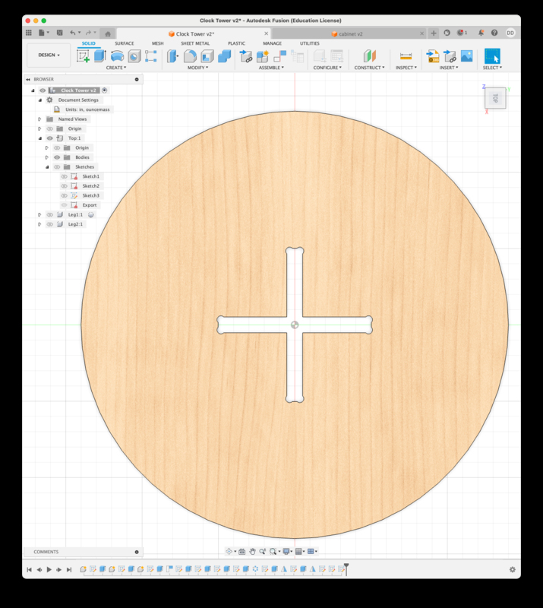Open the CREATE dropdown menu
The image size is (543, 608).
pos(116,68)
